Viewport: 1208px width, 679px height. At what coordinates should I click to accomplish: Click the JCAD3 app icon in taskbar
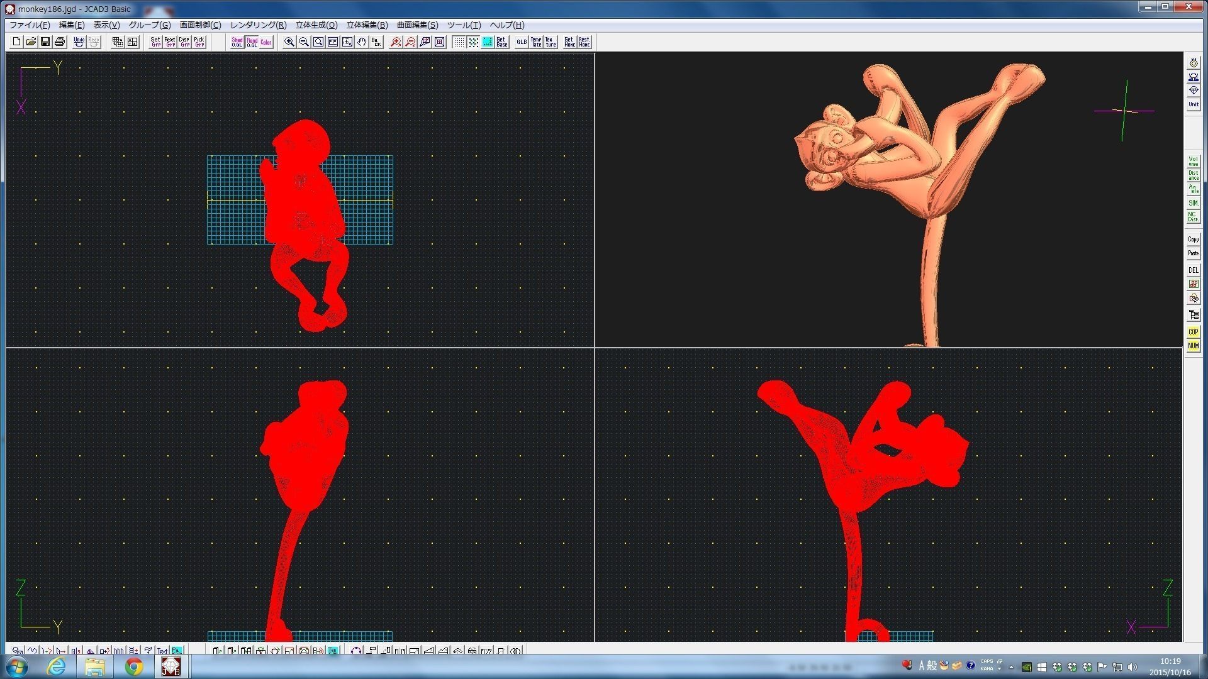point(171,666)
